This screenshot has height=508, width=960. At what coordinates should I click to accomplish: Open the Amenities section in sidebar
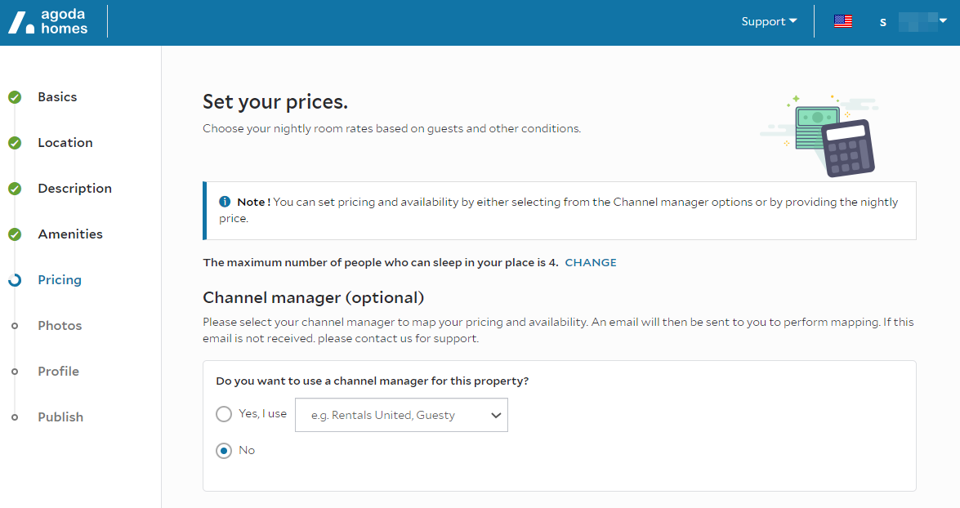coord(70,234)
